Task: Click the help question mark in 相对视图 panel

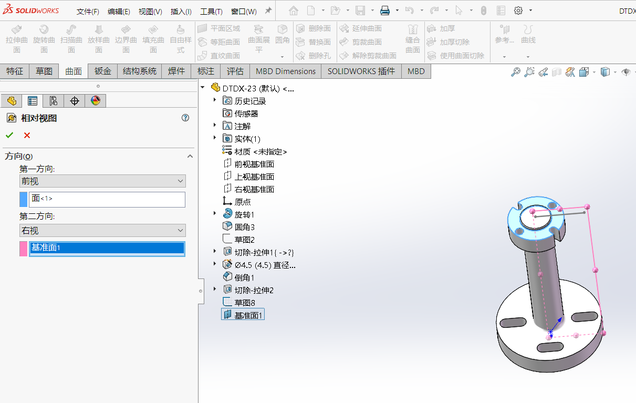Action: (185, 118)
